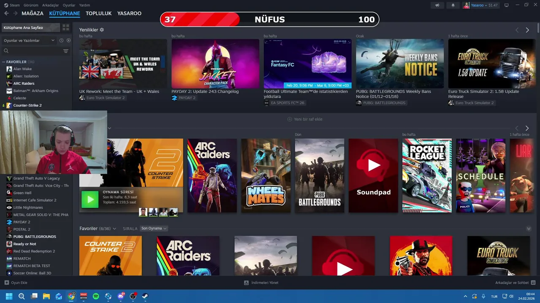The width and height of the screenshot is (540, 303).
Task: Open the Soundpad cover in recent games
Action: coord(373,175)
